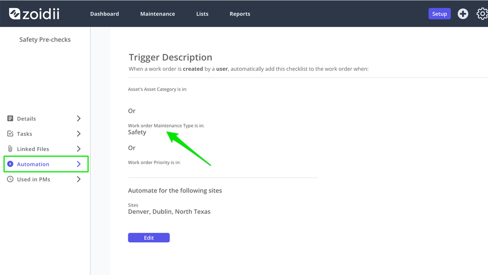Click the Setup button
Screen dimensions: 488x275
coord(440,14)
